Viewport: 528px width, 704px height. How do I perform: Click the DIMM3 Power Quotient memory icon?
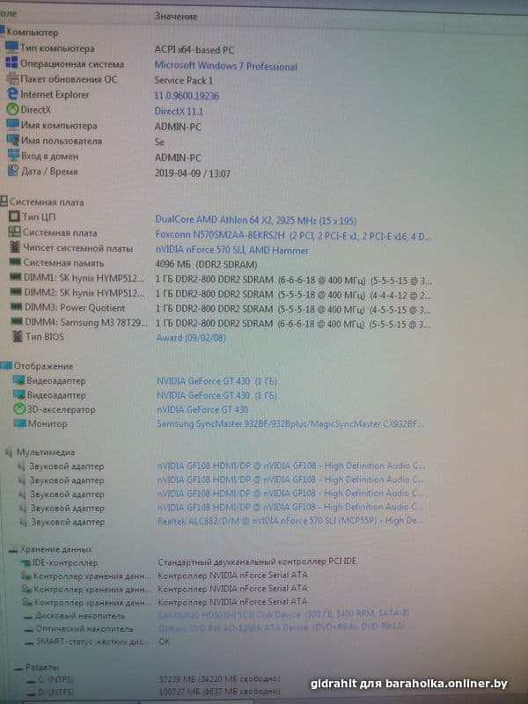[x=17, y=307]
